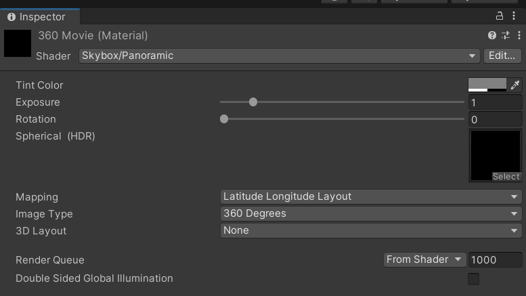Expand the 3D Layout dropdown

371,231
